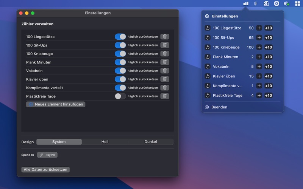Screen dimensions: 303x189
Task: Choose Beenden in the popup menu
Action: point(216,107)
